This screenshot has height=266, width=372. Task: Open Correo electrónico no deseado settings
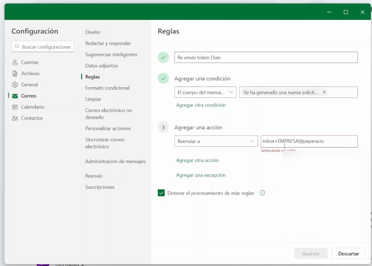pos(109,114)
